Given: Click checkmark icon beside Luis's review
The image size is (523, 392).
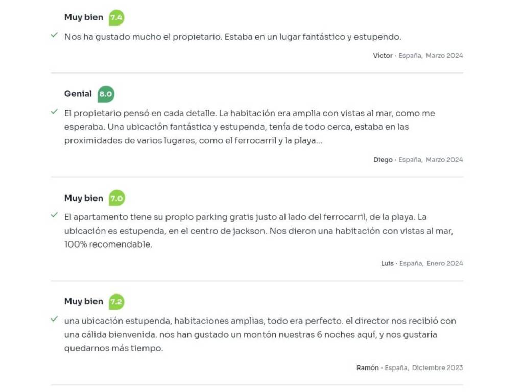Looking at the screenshot, I should 54,215.
